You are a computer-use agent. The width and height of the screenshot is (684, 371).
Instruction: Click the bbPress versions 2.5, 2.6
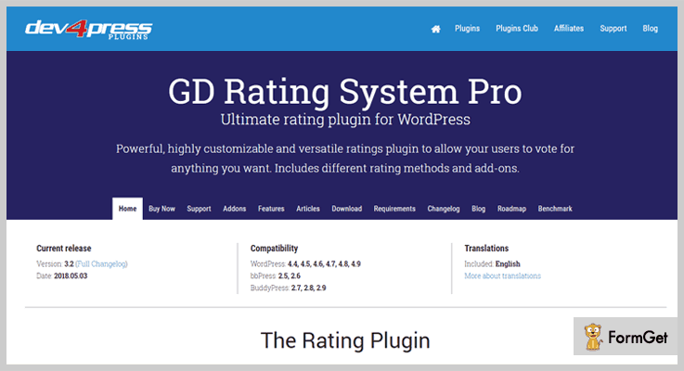(290, 275)
